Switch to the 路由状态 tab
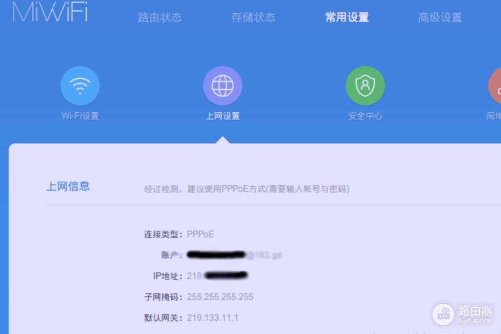This screenshot has height=334, width=501. pos(160,17)
